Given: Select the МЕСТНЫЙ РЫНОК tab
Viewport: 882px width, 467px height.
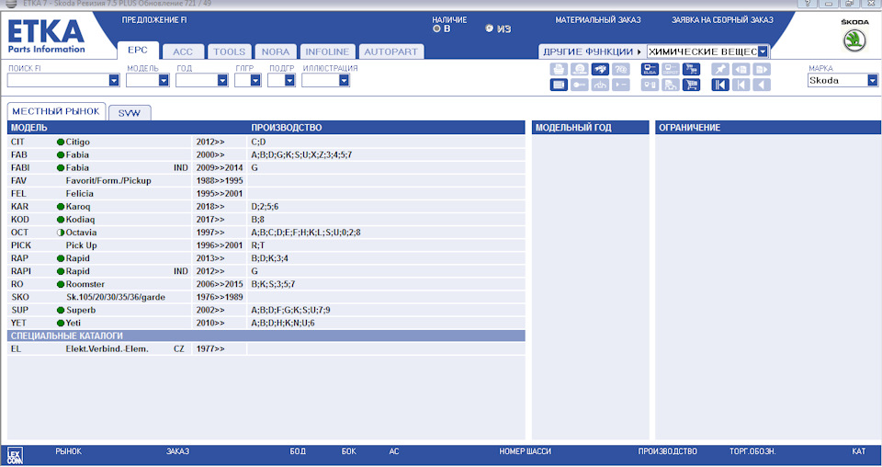Looking at the screenshot, I should click(x=56, y=111).
